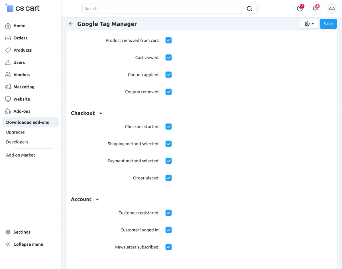This screenshot has width=342, height=269.
Task: Go back using the left arrow
Action: pos(71,24)
